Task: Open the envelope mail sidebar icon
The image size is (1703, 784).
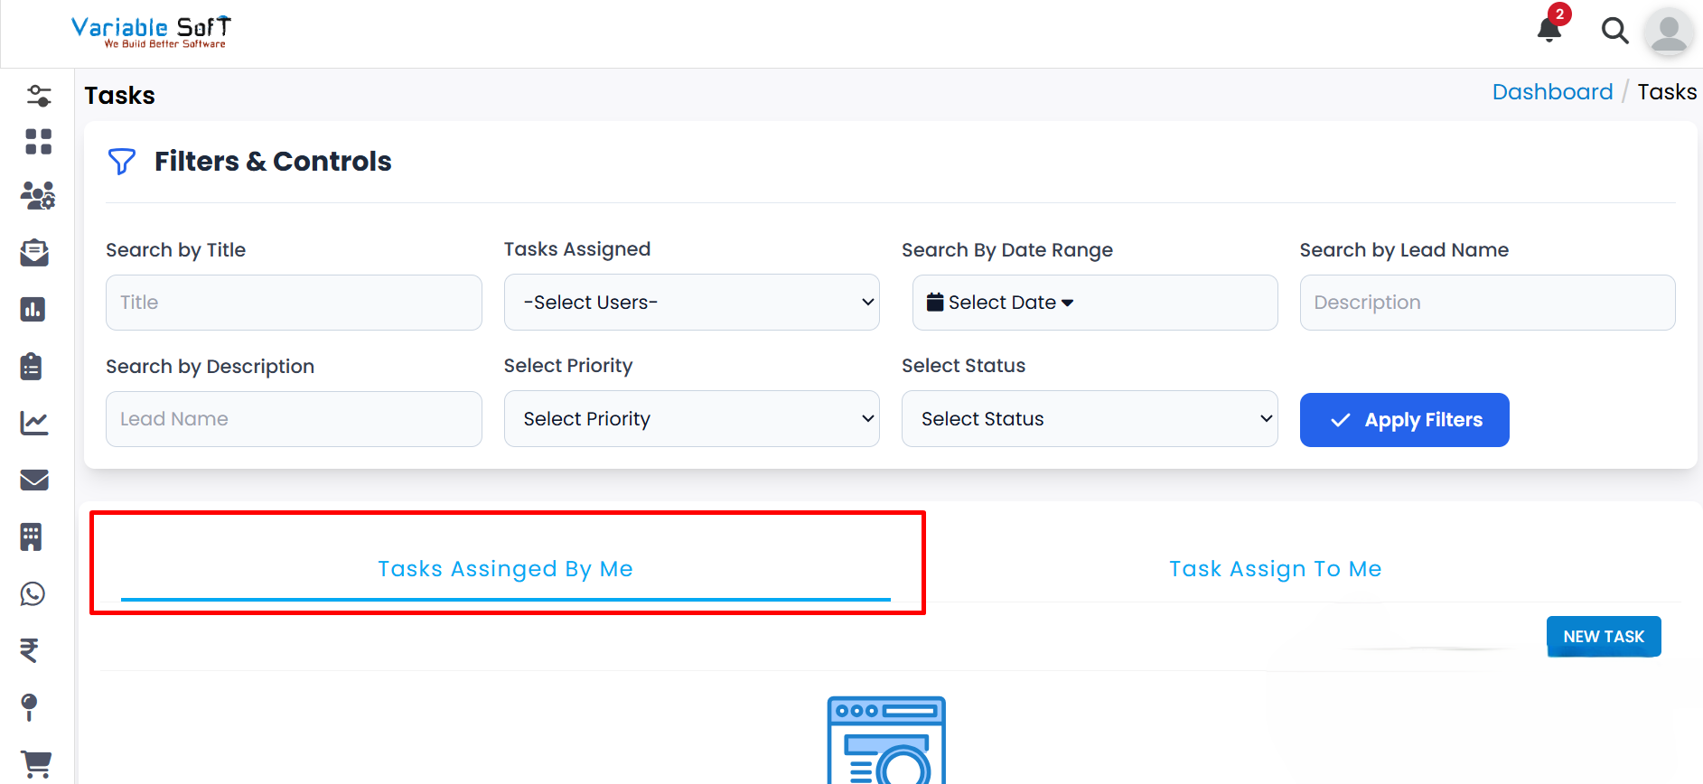Action: point(34,480)
